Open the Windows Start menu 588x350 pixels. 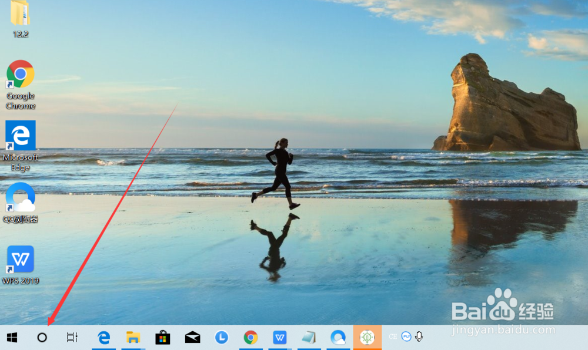(12, 338)
